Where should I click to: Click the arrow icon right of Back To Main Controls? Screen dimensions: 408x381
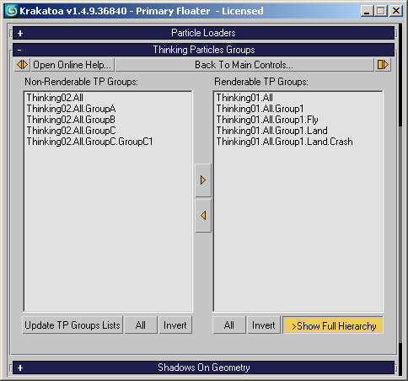(x=383, y=65)
